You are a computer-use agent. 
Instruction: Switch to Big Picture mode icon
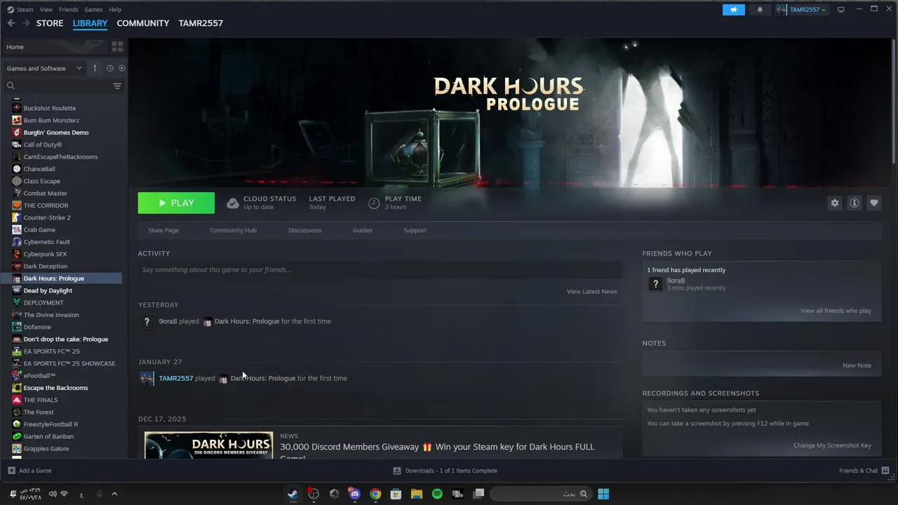[841, 10]
